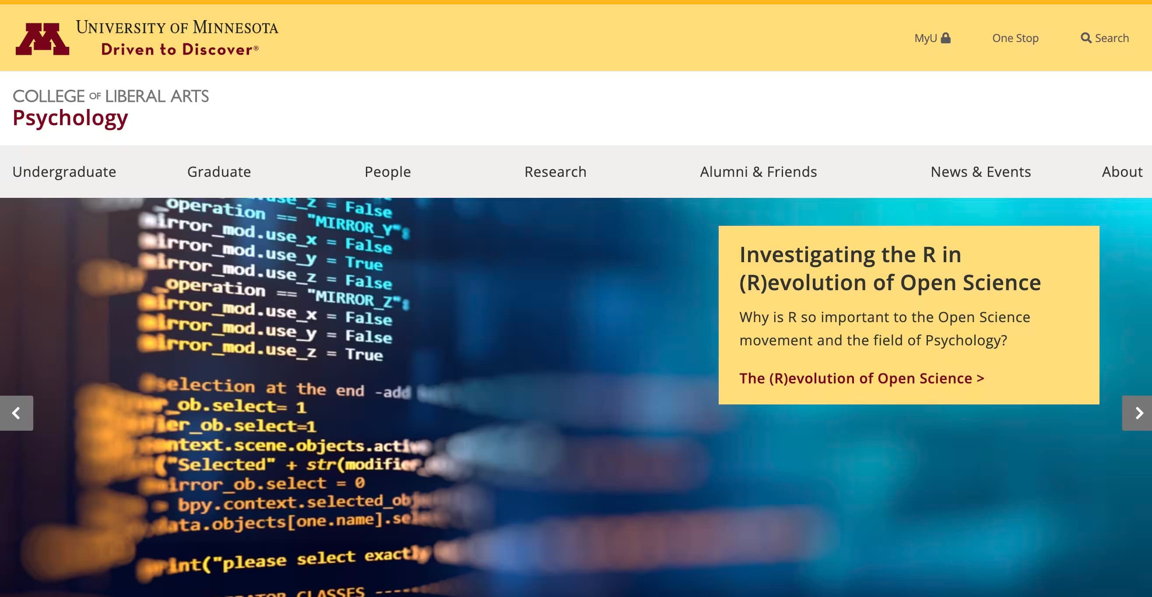Image resolution: width=1152 pixels, height=597 pixels.
Task: Open the Graduate menu
Action: pyautogui.click(x=219, y=172)
